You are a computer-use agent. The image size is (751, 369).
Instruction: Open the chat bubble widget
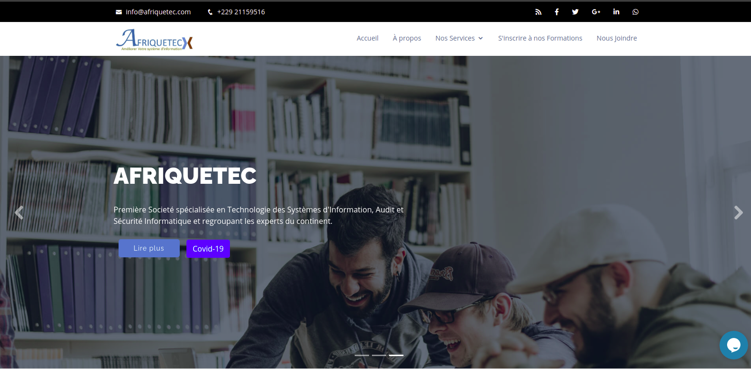click(733, 345)
